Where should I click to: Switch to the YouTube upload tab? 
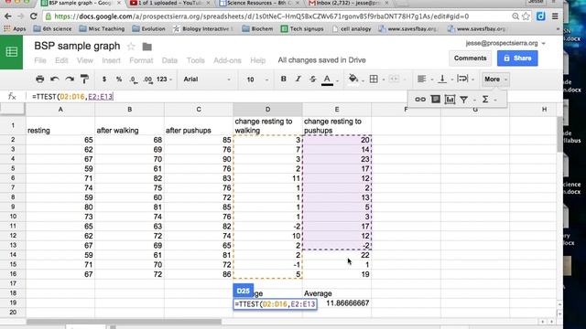170,3
